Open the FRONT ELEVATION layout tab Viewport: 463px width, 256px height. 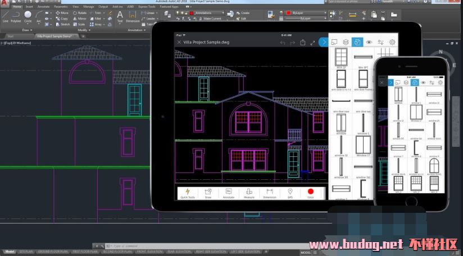[149, 252]
